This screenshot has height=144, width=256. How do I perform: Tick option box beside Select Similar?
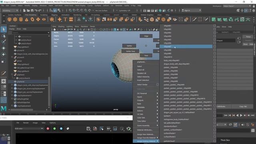click(158, 84)
